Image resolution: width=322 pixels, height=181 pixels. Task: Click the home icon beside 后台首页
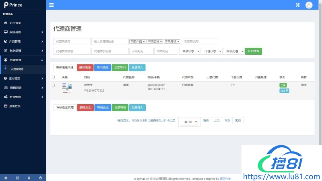point(6,23)
